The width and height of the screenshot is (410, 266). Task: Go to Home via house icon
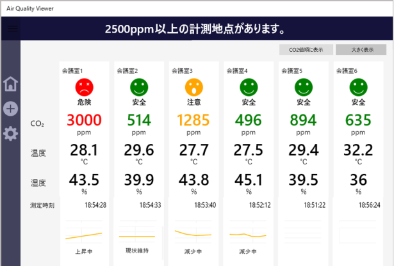10,84
